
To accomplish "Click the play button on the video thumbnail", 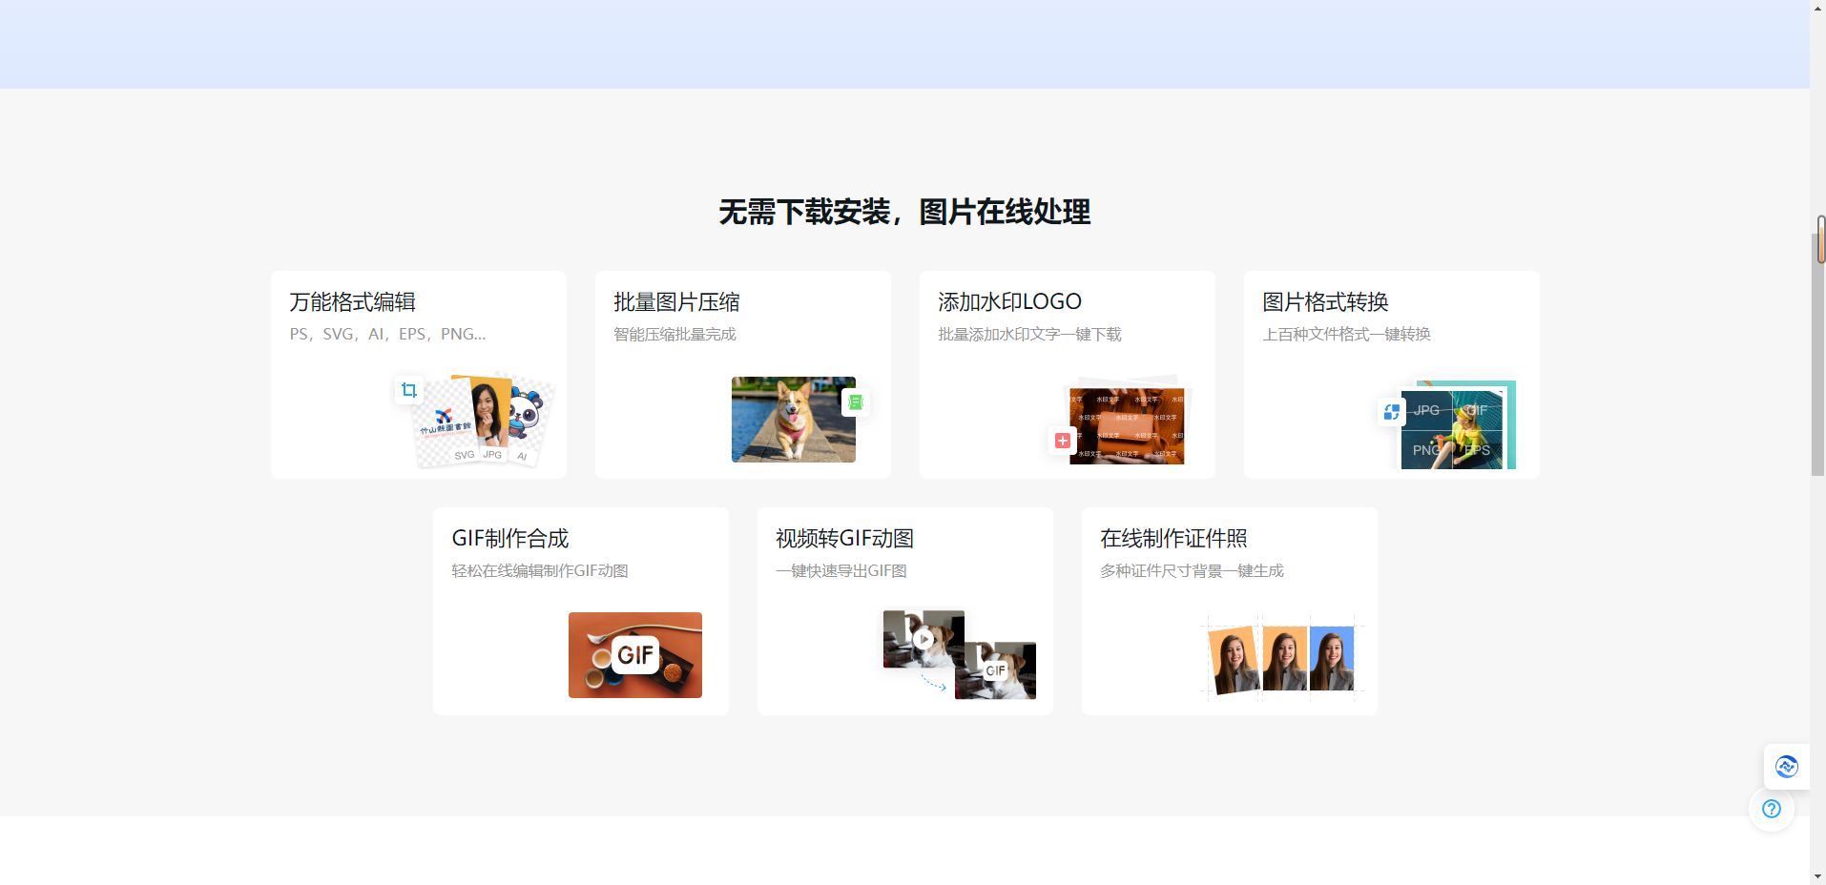I will coord(923,639).
